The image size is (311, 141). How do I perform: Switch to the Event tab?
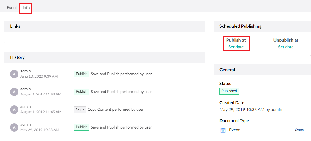[x=12, y=8]
